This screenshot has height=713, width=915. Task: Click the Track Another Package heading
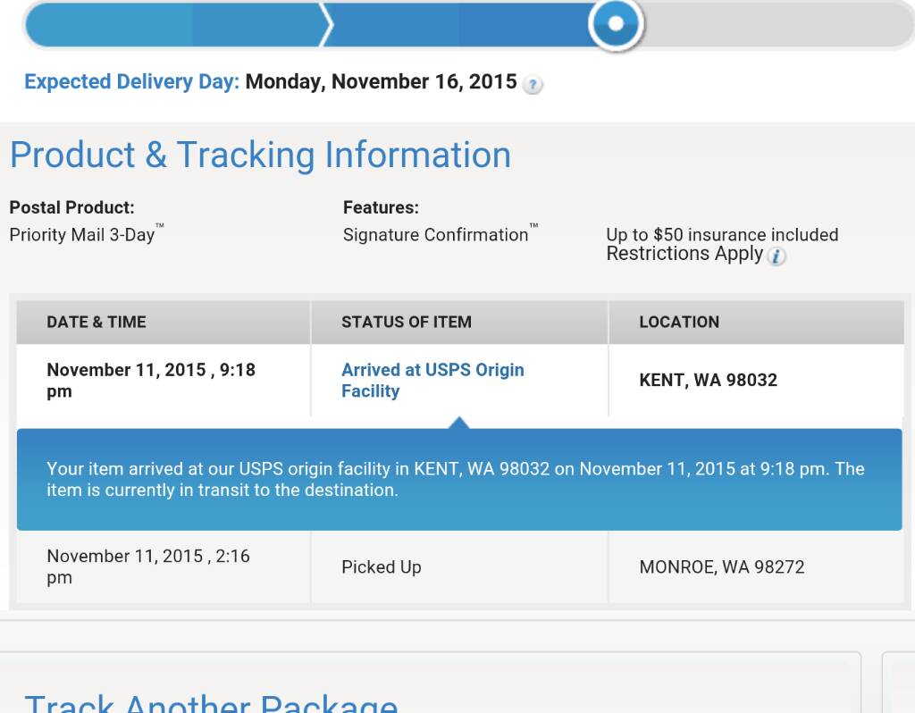click(x=211, y=702)
